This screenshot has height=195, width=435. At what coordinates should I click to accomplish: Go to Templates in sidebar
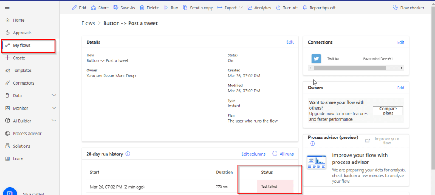click(22, 71)
